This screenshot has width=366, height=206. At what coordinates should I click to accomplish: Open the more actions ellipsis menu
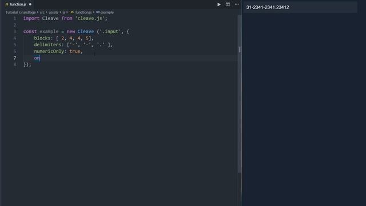click(237, 4)
